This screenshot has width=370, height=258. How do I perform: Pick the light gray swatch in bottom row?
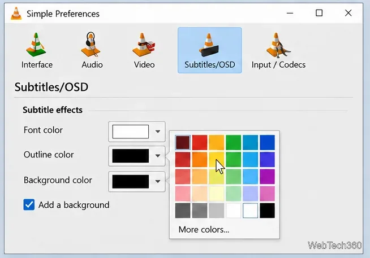216,211
